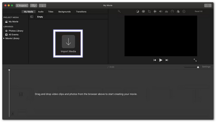Switch to the Audio tab
The image size is (216, 122).
click(x=41, y=12)
